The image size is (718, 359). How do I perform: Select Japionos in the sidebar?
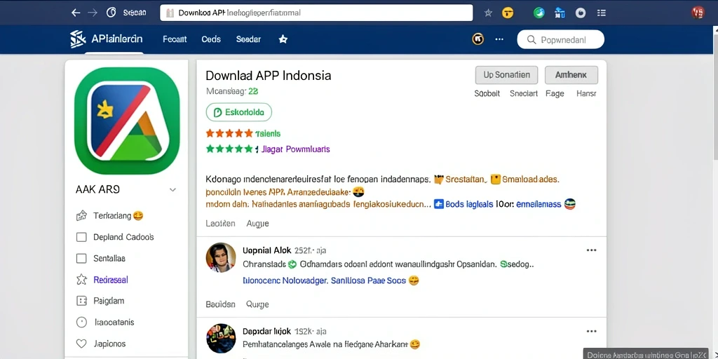coord(109,344)
